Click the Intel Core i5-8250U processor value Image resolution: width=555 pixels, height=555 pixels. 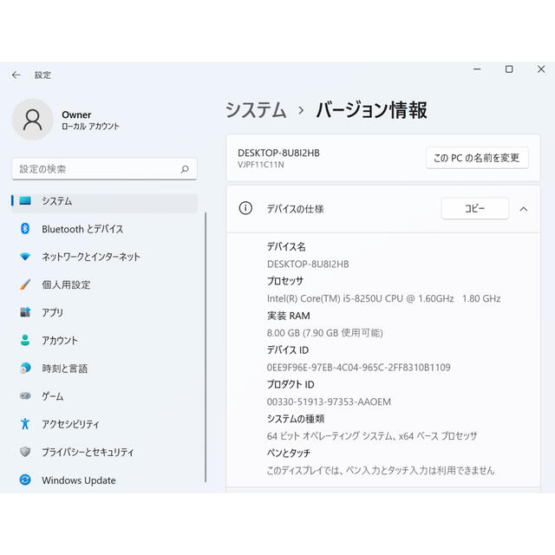click(383, 298)
